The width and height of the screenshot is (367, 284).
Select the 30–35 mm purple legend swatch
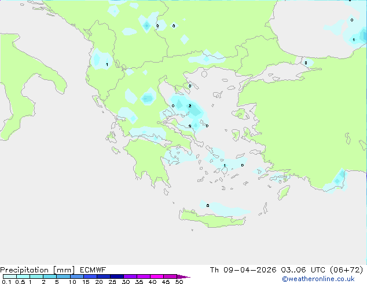pos(130,276)
